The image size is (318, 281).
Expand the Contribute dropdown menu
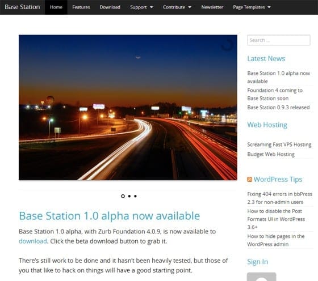tap(177, 7)
